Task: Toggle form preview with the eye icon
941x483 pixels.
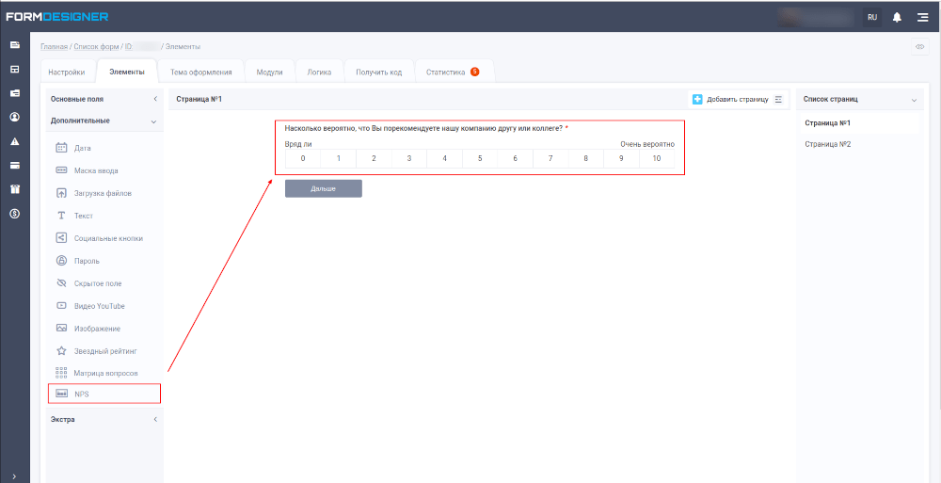Action: (x=919, y=47)
